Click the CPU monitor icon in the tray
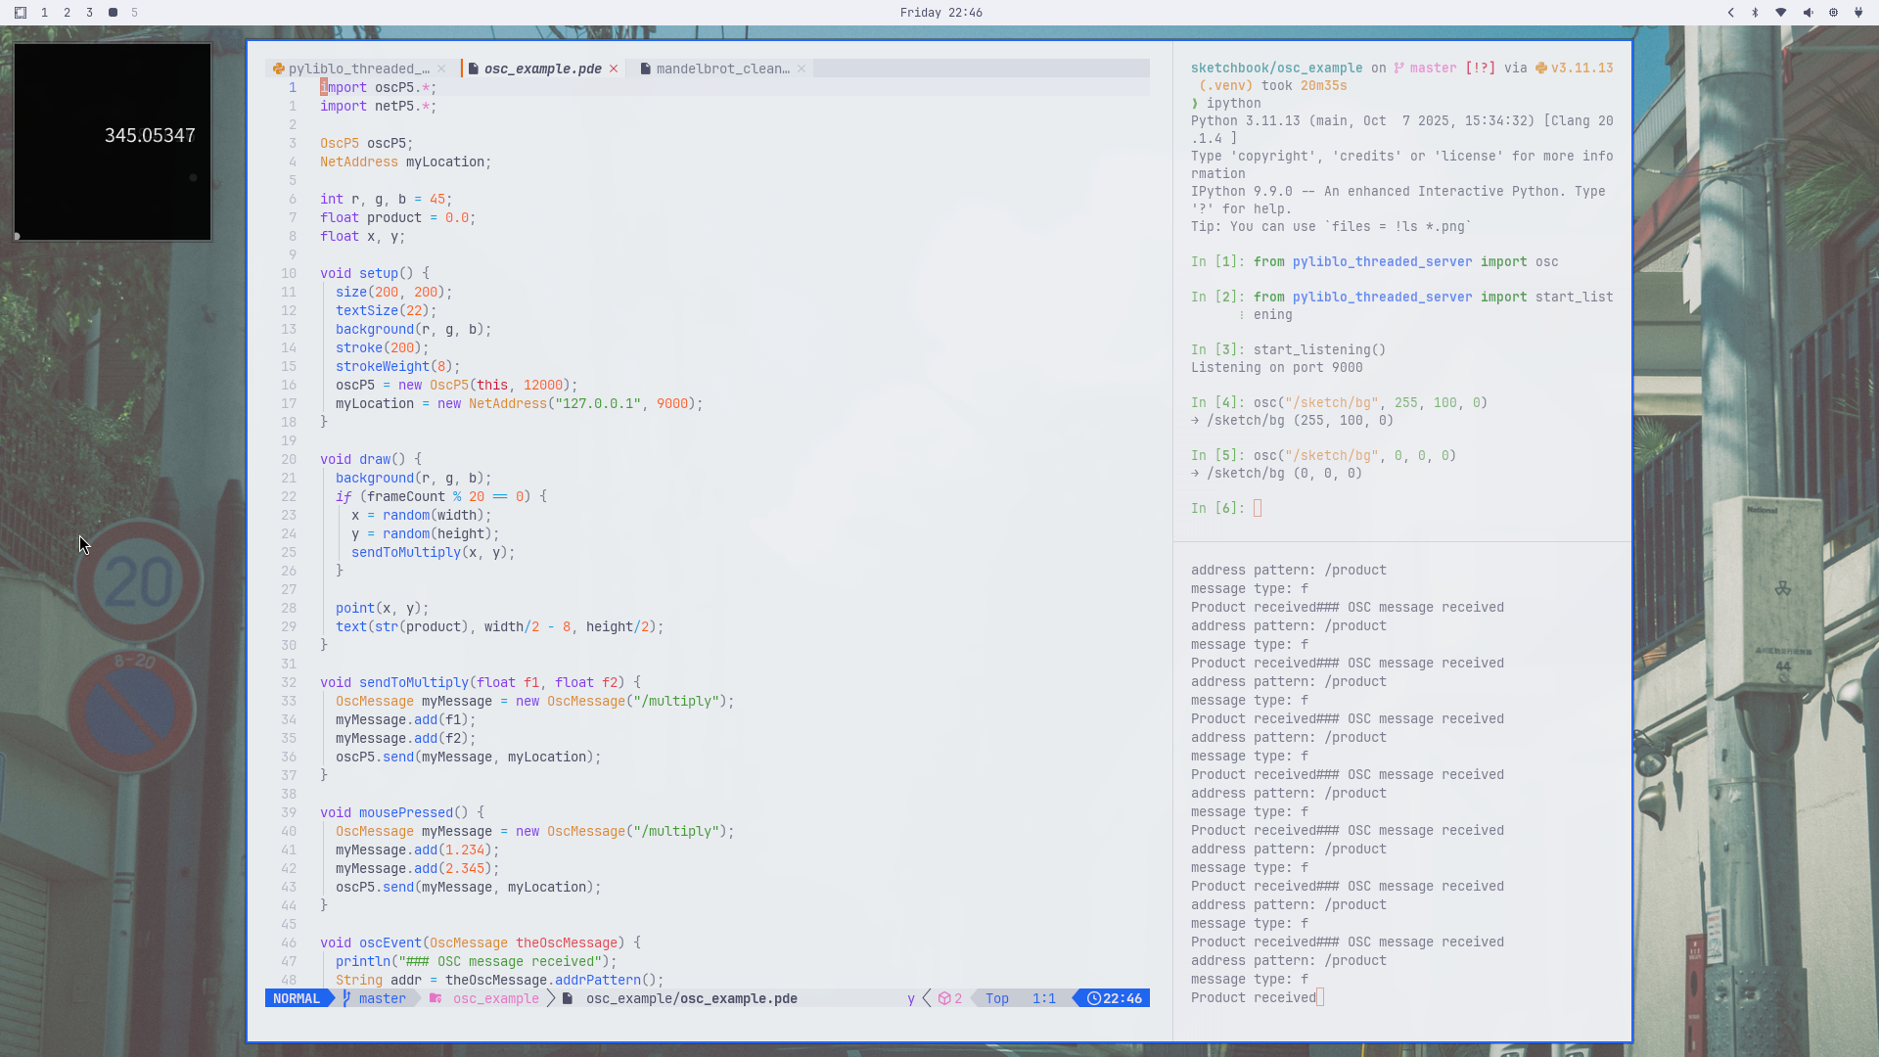 coord(1834,13)
